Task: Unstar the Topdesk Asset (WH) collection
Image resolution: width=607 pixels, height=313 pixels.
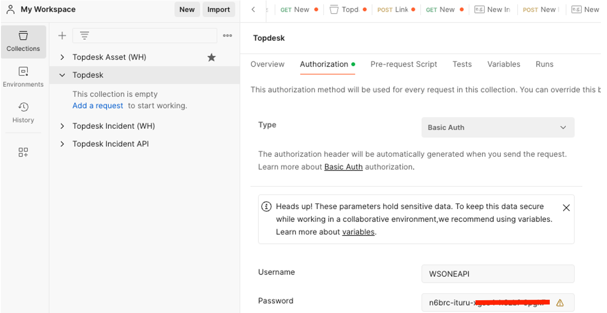Action: 211,57
